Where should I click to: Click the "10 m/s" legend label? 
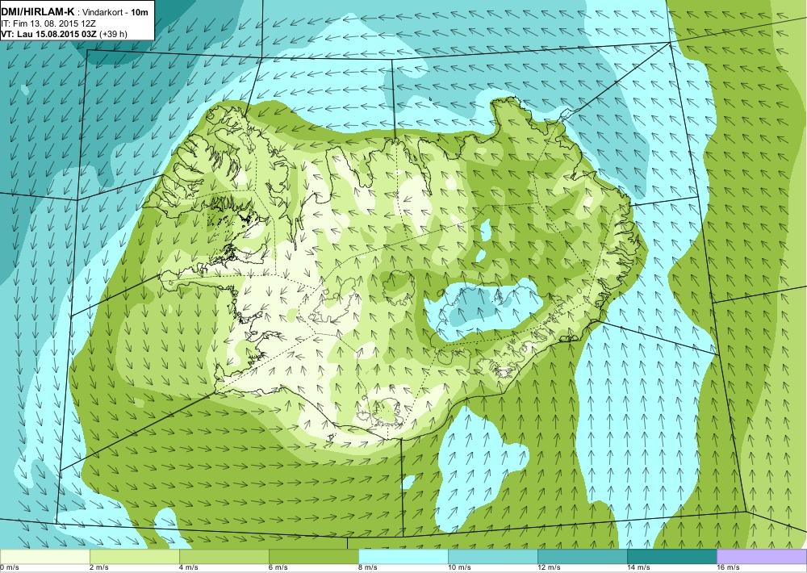459,568
